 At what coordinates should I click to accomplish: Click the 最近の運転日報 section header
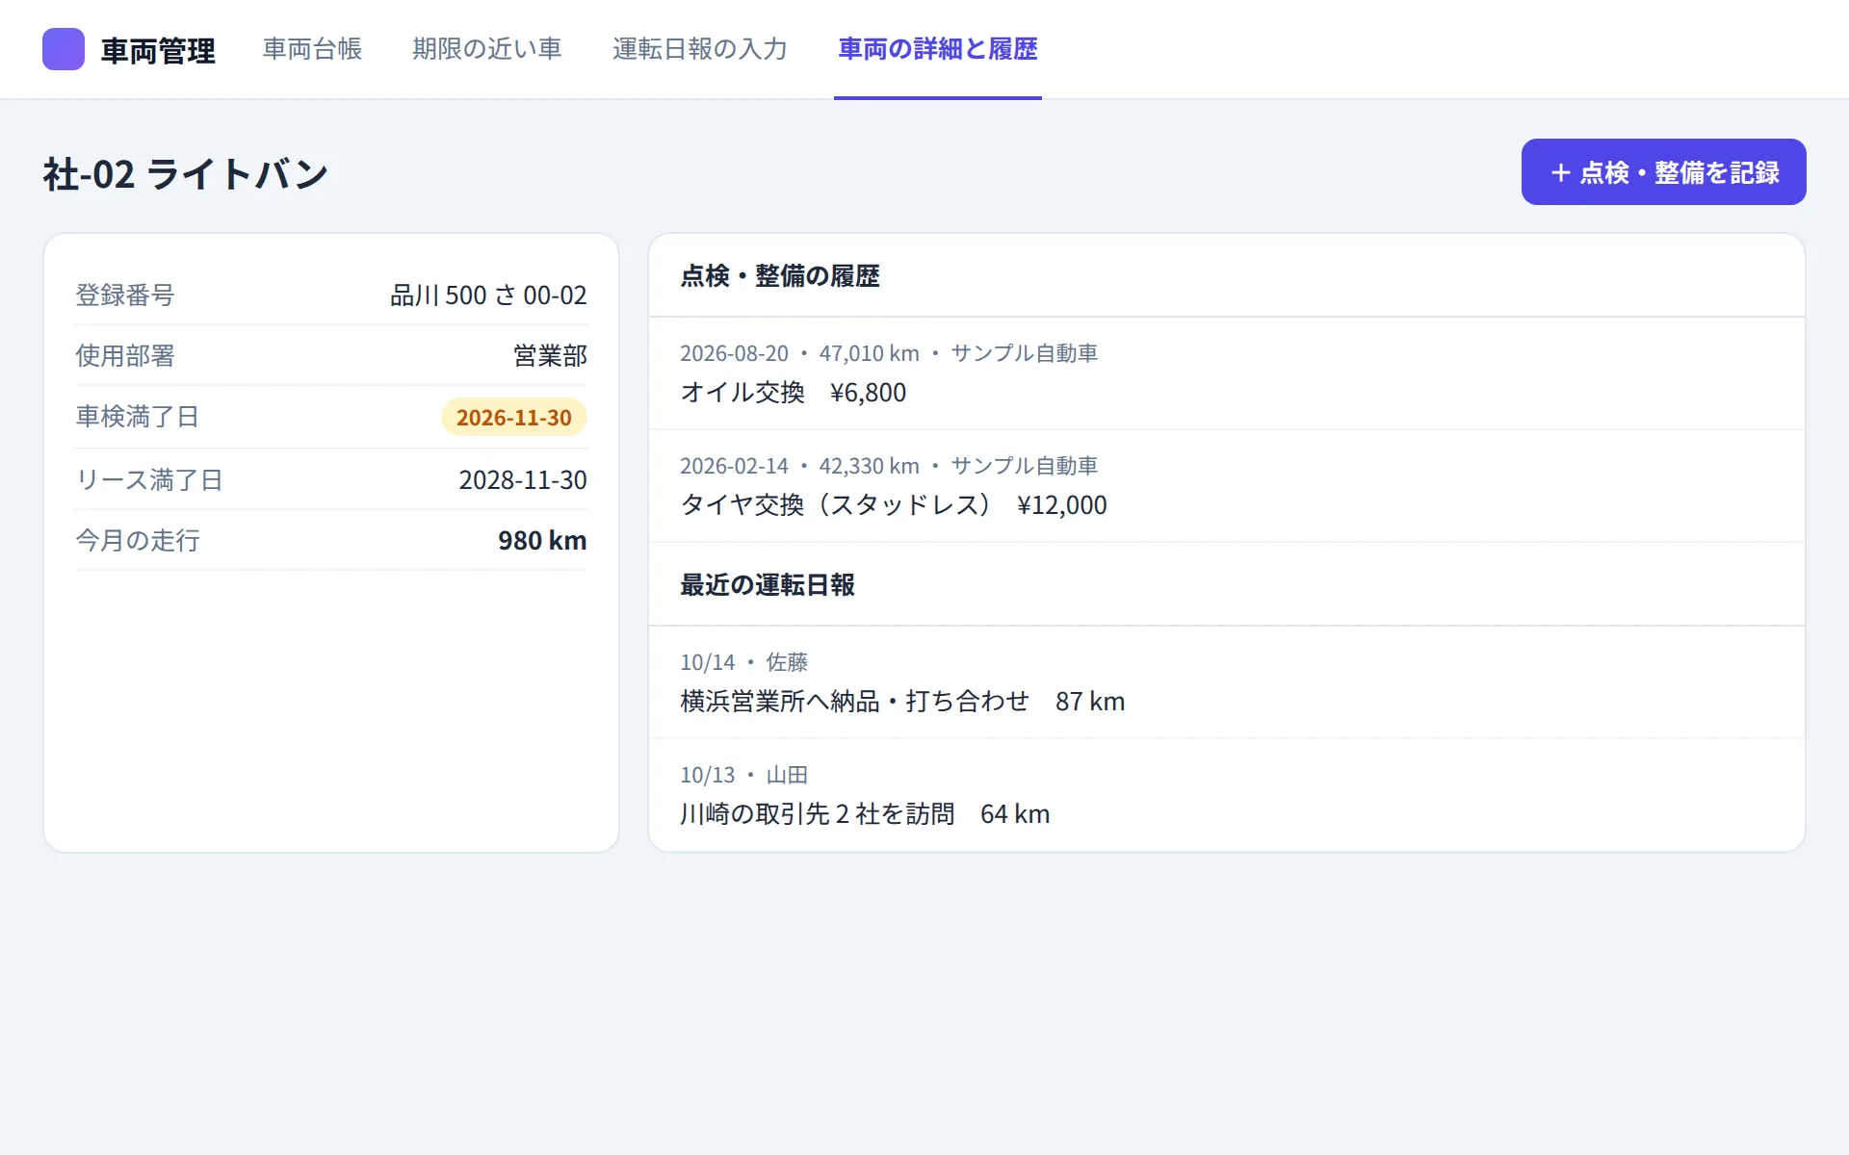coord(768,586)
